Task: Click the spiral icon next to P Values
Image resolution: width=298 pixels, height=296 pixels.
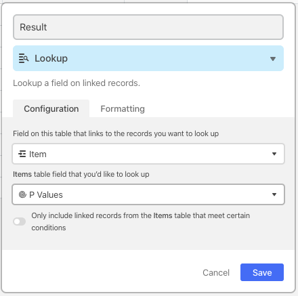Action: [x=22, y=194]
